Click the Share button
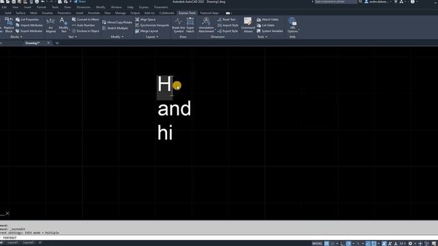 tap(80, 1)
